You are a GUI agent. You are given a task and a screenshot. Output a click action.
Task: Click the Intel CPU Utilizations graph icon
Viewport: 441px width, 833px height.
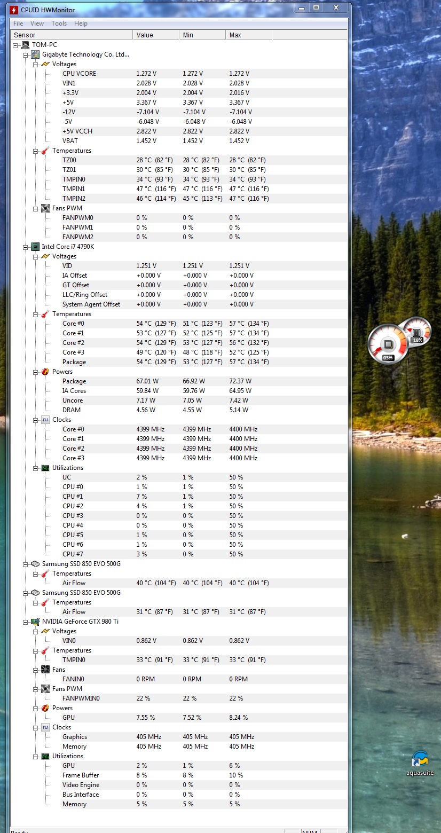click(45, 468)
